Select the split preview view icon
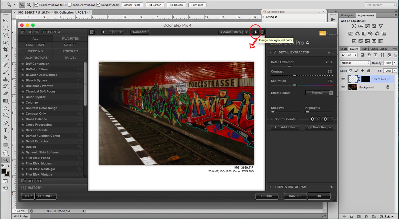 tap(113, 32)
